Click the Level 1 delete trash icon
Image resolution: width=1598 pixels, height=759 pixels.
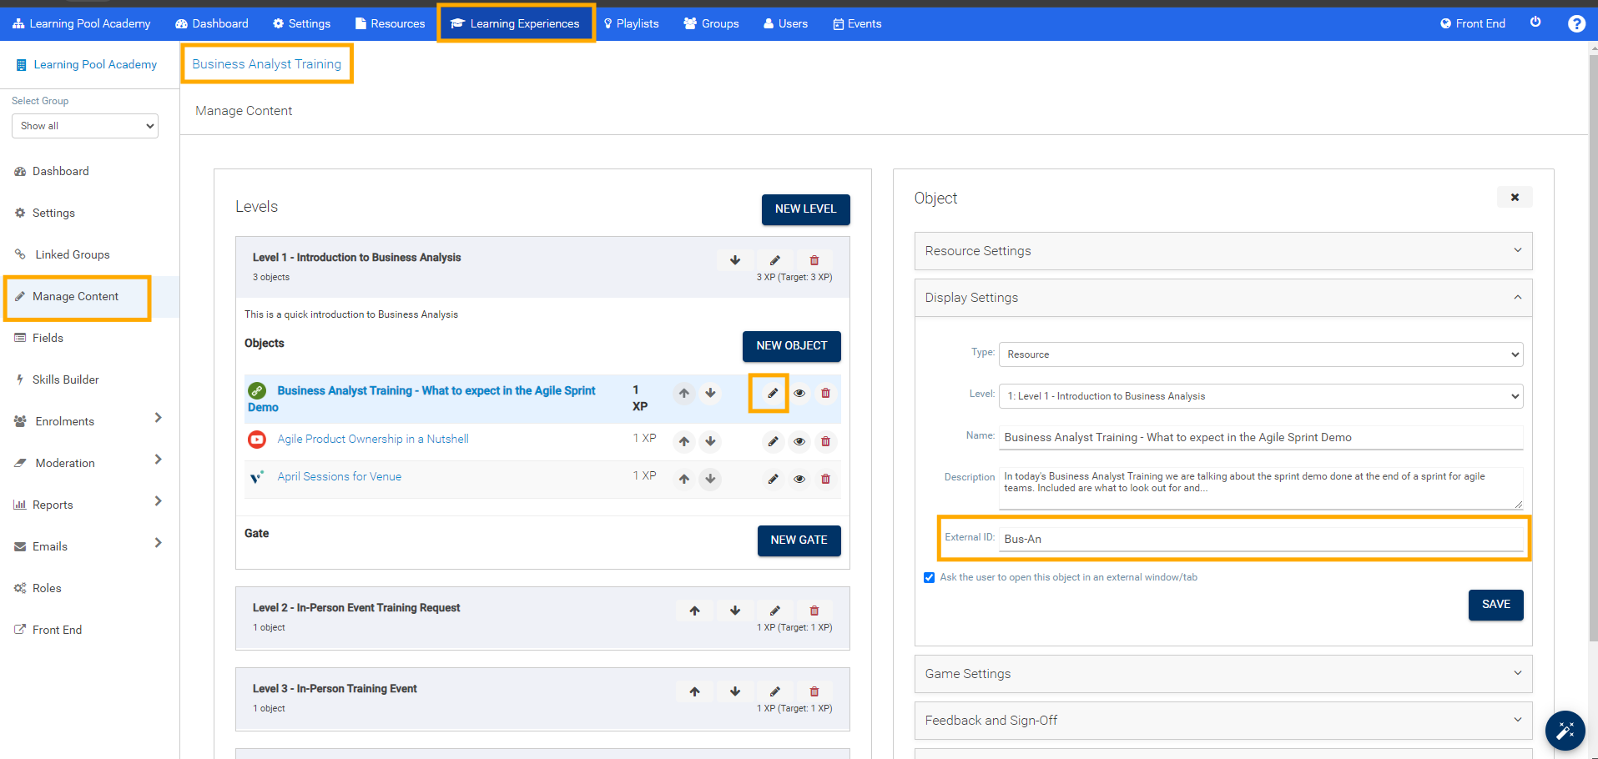point(814,260)
